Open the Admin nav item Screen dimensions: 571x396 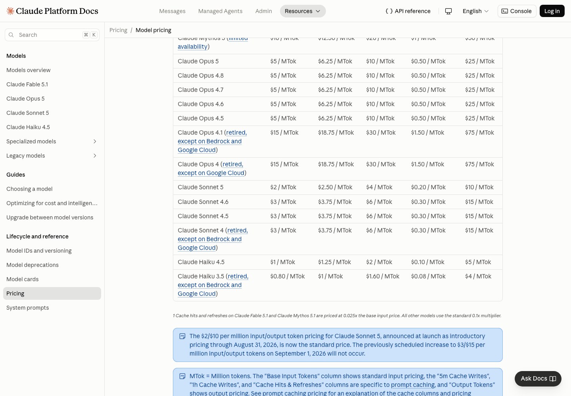pos(264,11)
